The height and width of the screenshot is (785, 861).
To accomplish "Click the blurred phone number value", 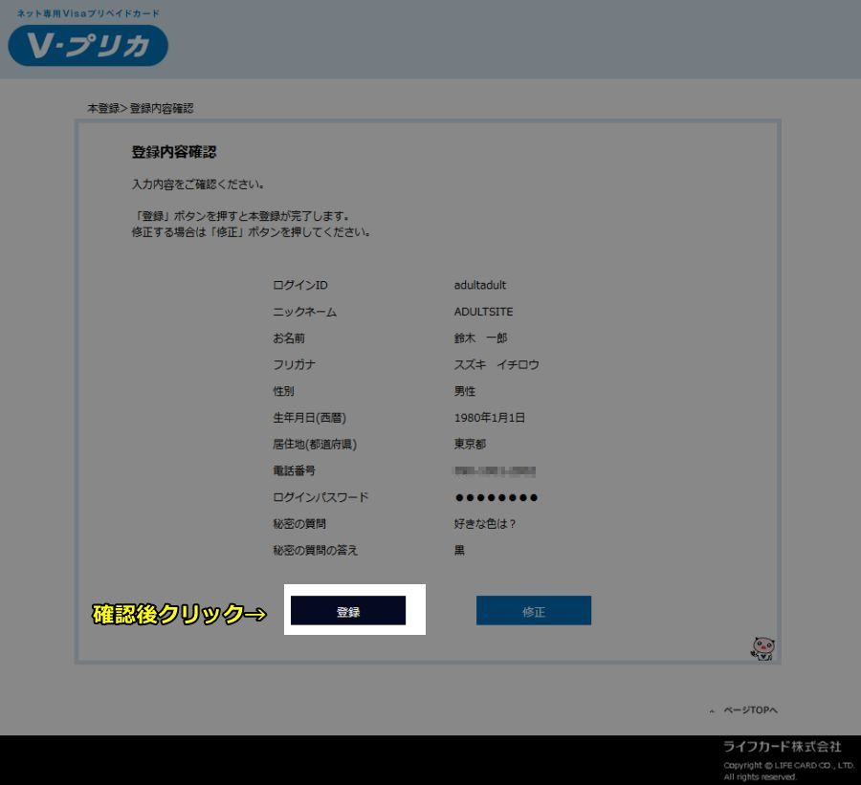I will 495,471.
